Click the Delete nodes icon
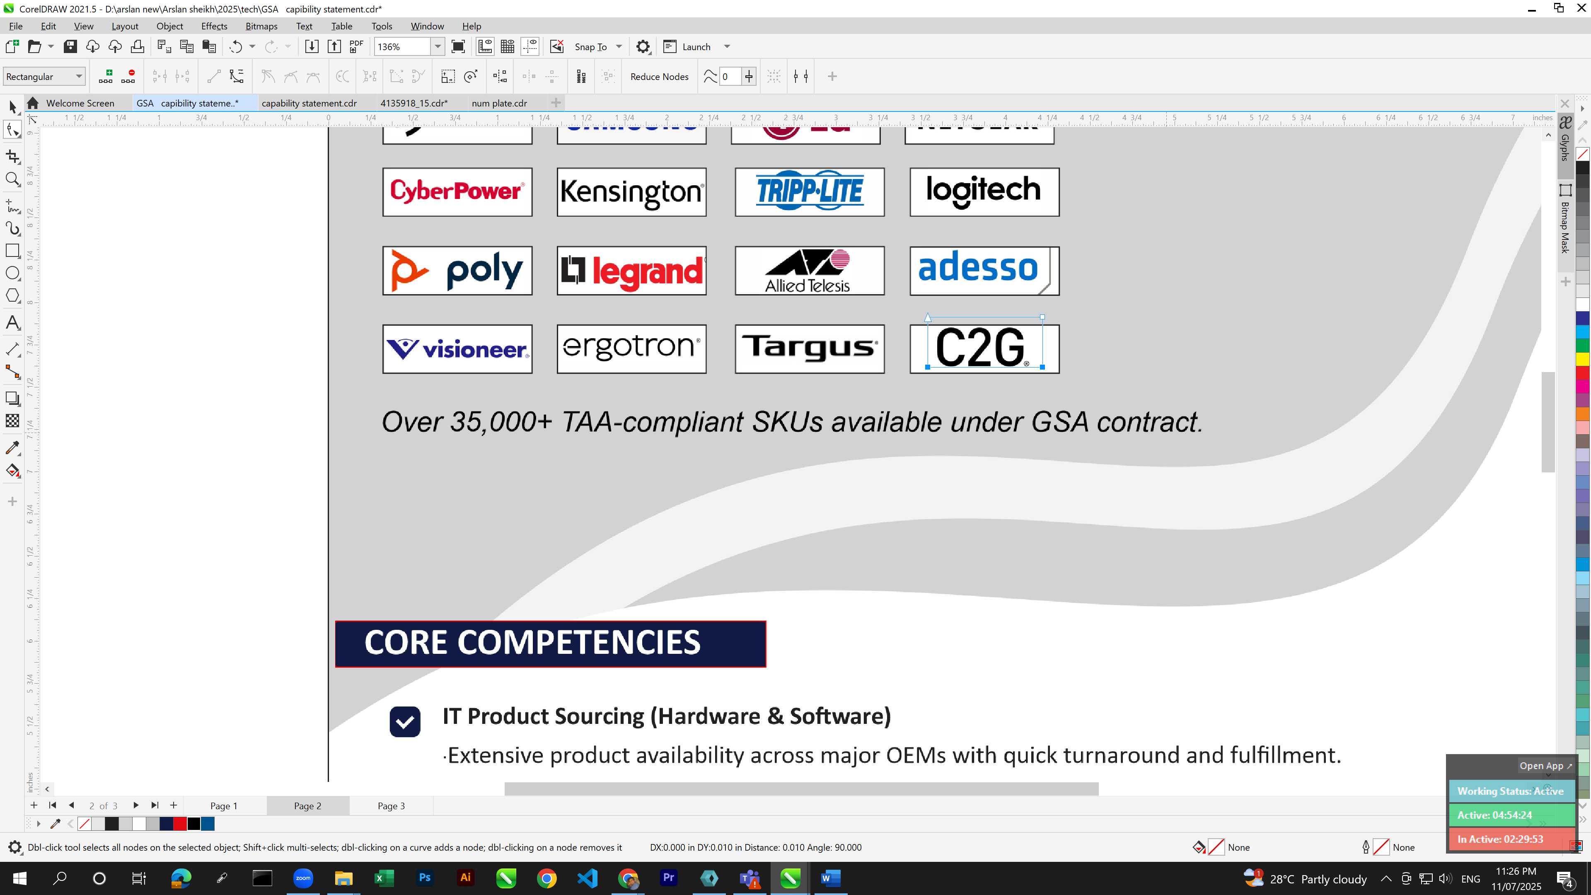The width and height of the screenshot is (1591, 895). 128,76
